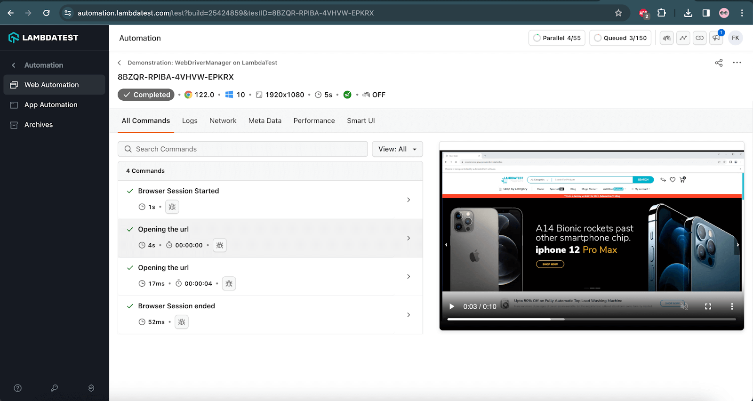Open the FK user profile avatar
The image size is (753, 401).
(736, 38)
